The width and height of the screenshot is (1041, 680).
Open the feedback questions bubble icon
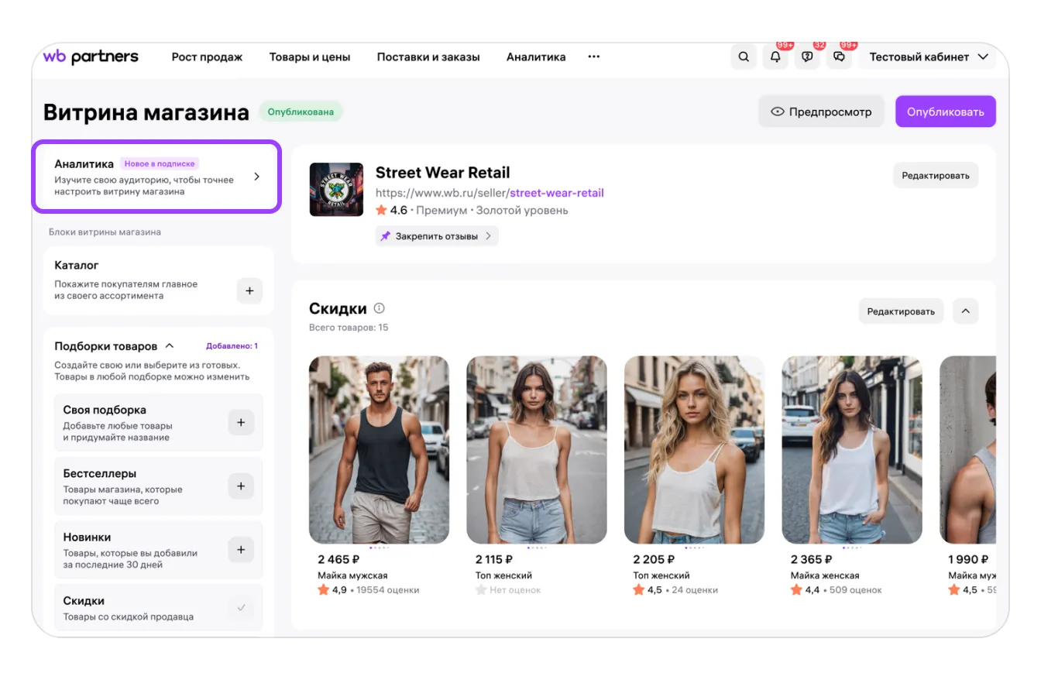click(807, 57)
